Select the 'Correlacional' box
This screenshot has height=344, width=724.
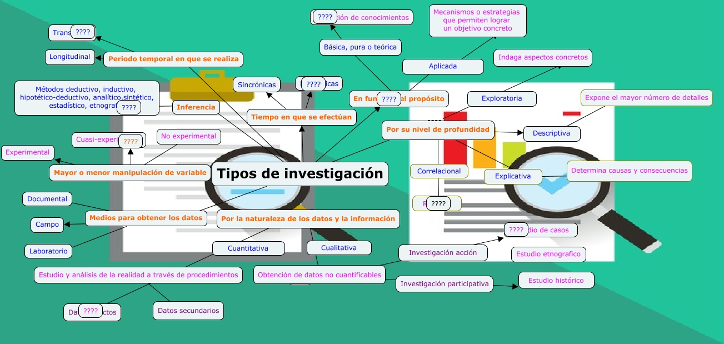click(x=439, y=171)
